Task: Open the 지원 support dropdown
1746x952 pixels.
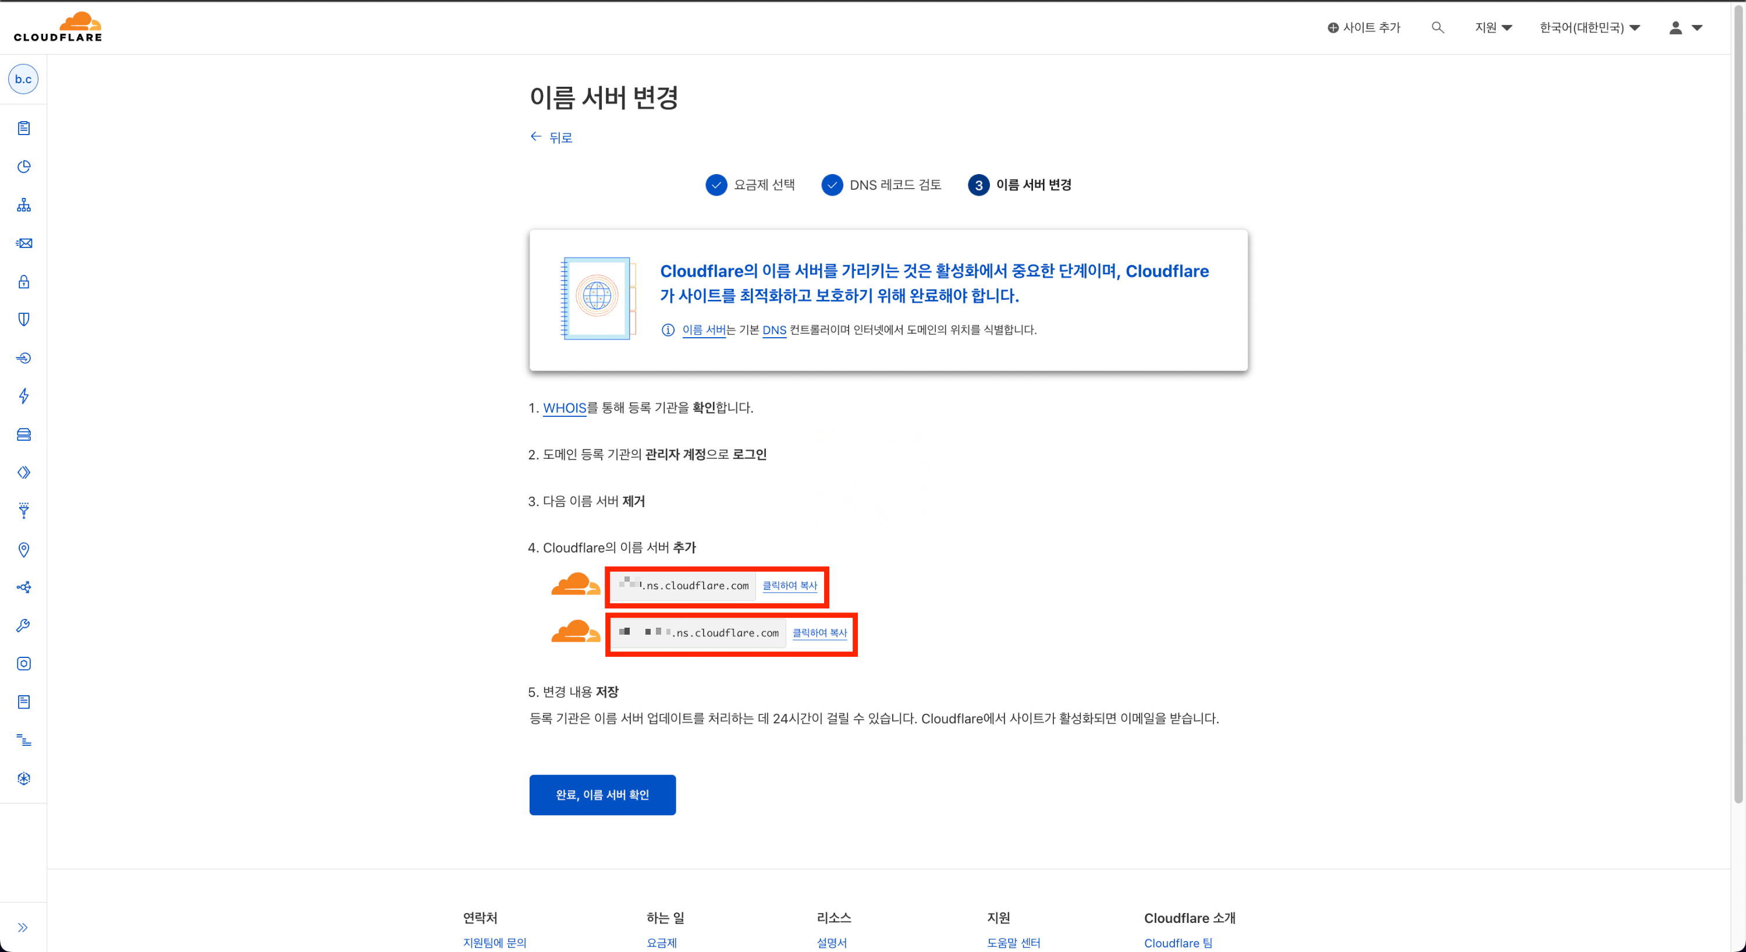Action: [x=1493, y=28]
